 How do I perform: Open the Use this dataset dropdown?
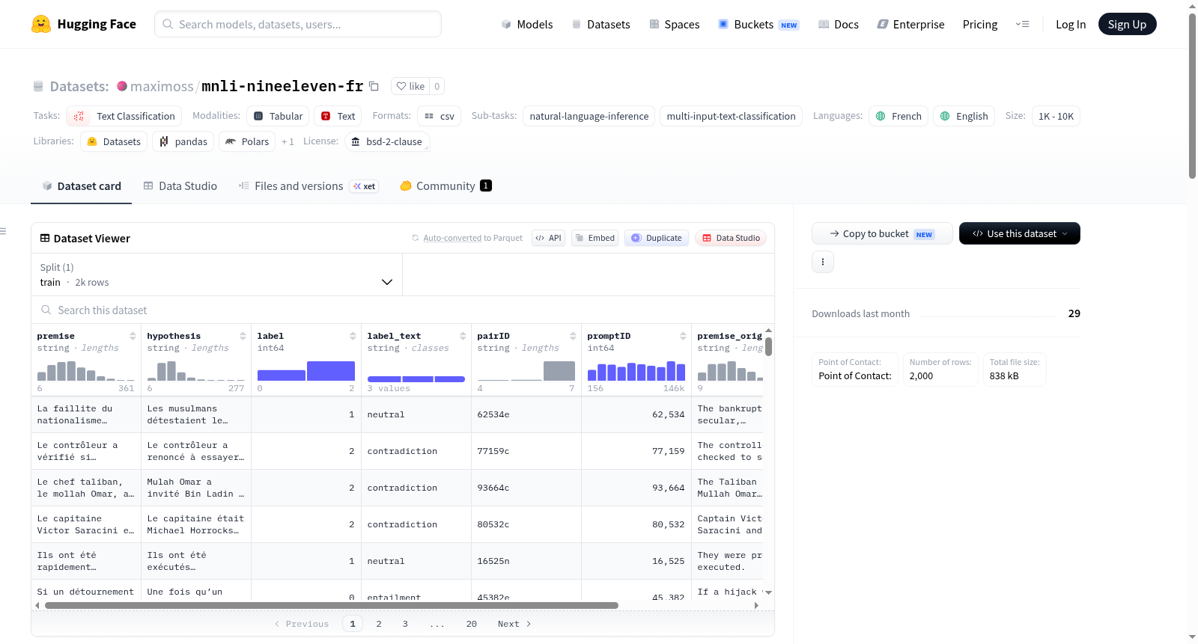(x=1019, y=233)
